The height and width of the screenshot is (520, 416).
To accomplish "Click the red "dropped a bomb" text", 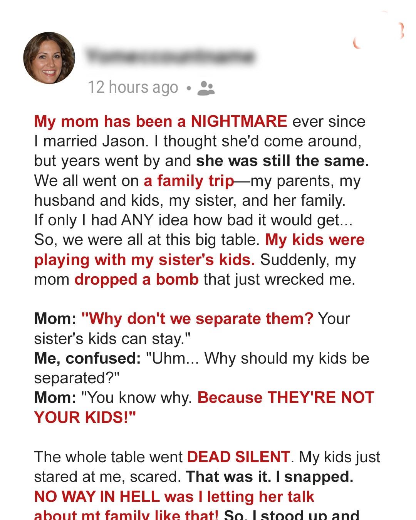I will click(136, 280).
